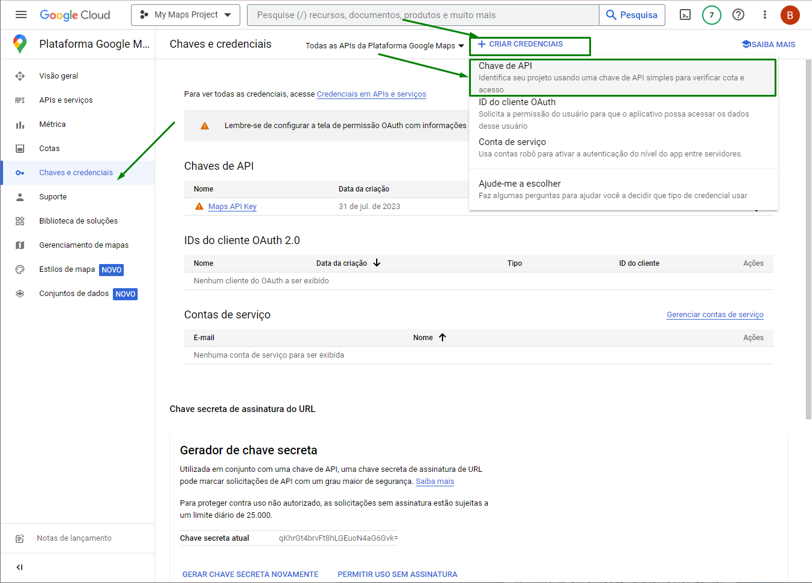Image resolution: width=812 pixels, height=583 pixels.
Task: Sort OAuth clients by Data da criação arrow
Action: 377,263
